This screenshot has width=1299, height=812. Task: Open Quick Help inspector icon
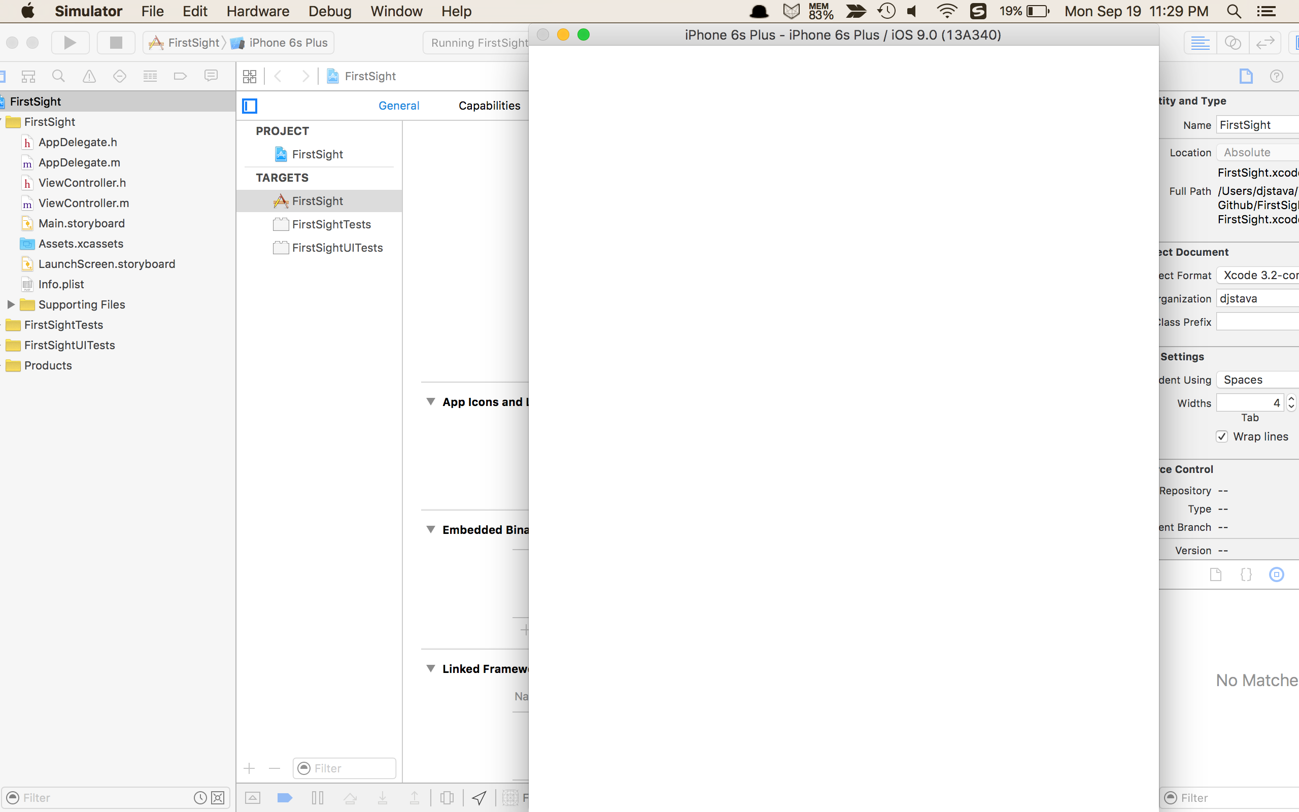click(x=1277, y=76)
